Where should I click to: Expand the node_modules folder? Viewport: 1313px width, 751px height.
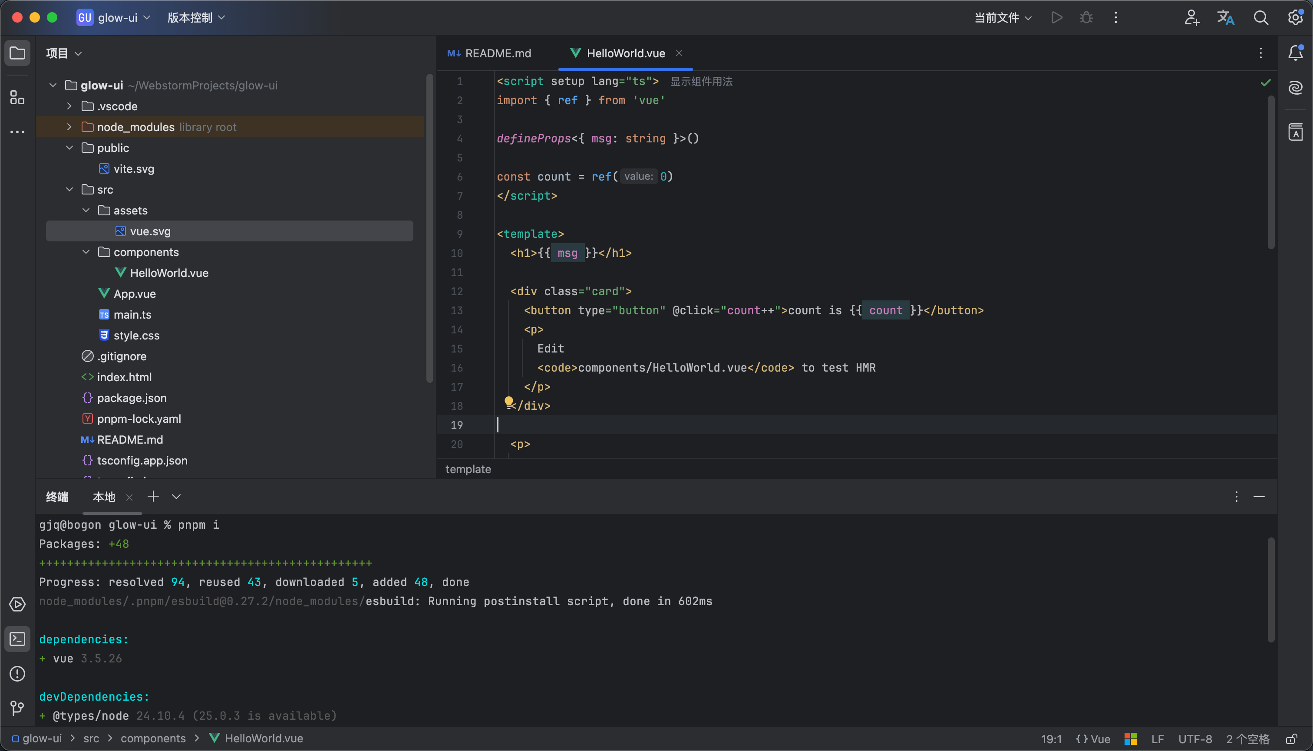pos(69,127)
